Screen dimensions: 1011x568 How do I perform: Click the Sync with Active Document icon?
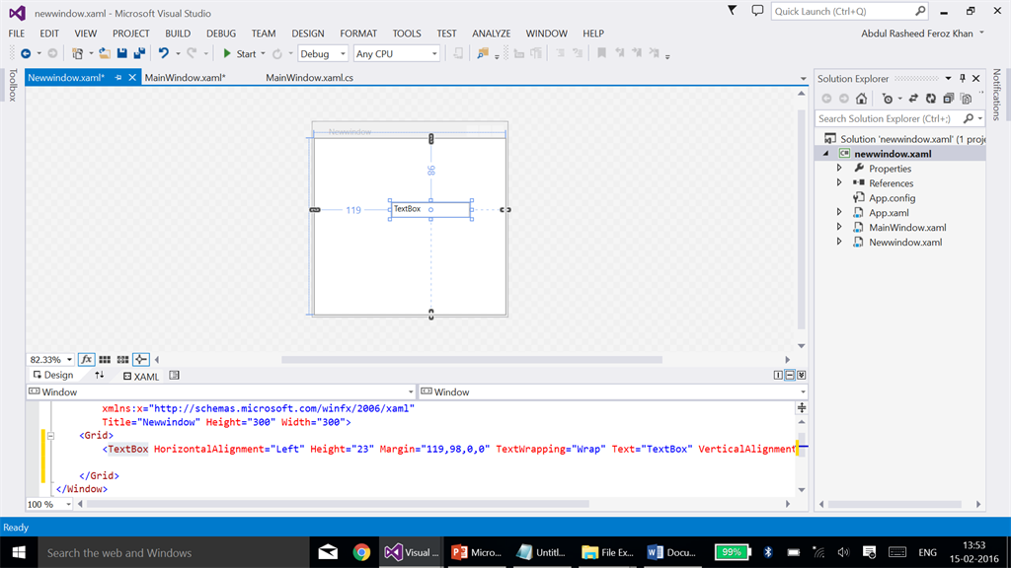coord(914,99)
